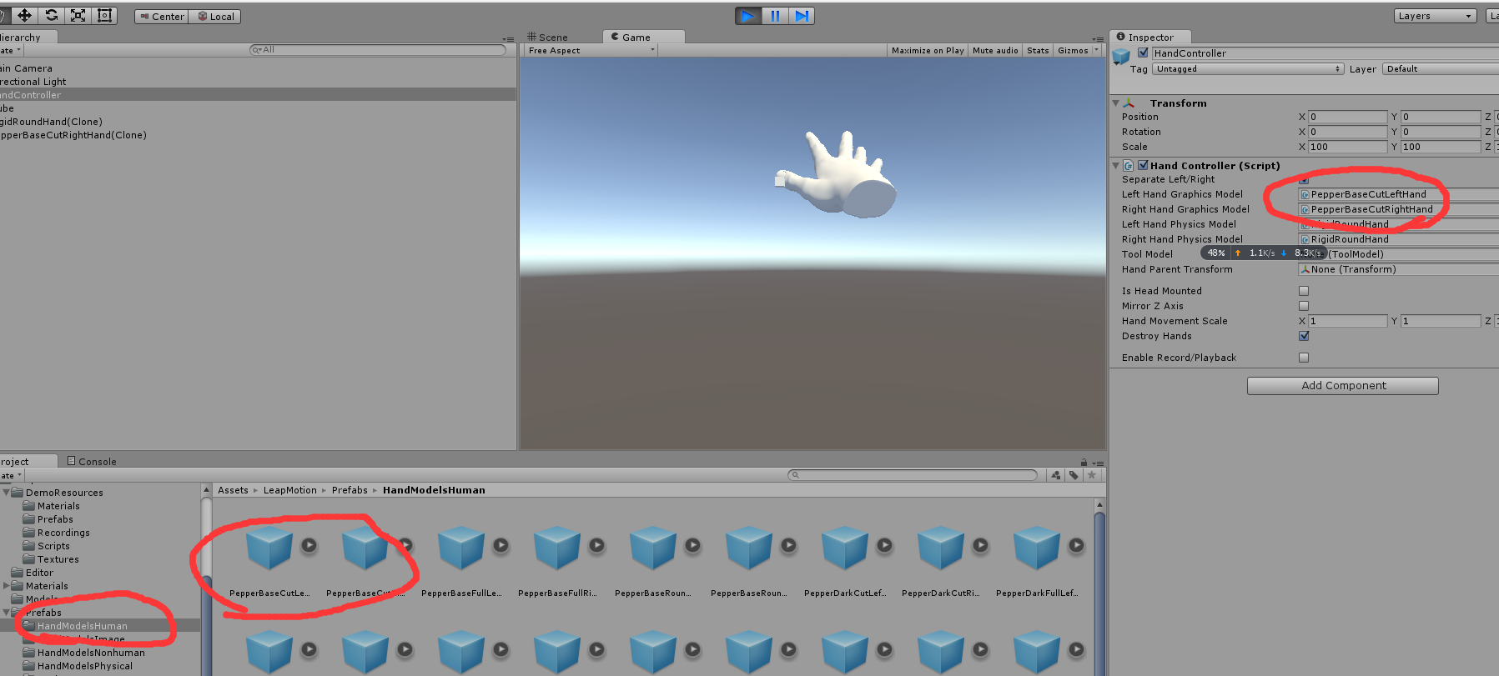This screenshot has height=676, width=1499.
Task: Enable Record/Playback checkbox
Action: (1304, 358)
